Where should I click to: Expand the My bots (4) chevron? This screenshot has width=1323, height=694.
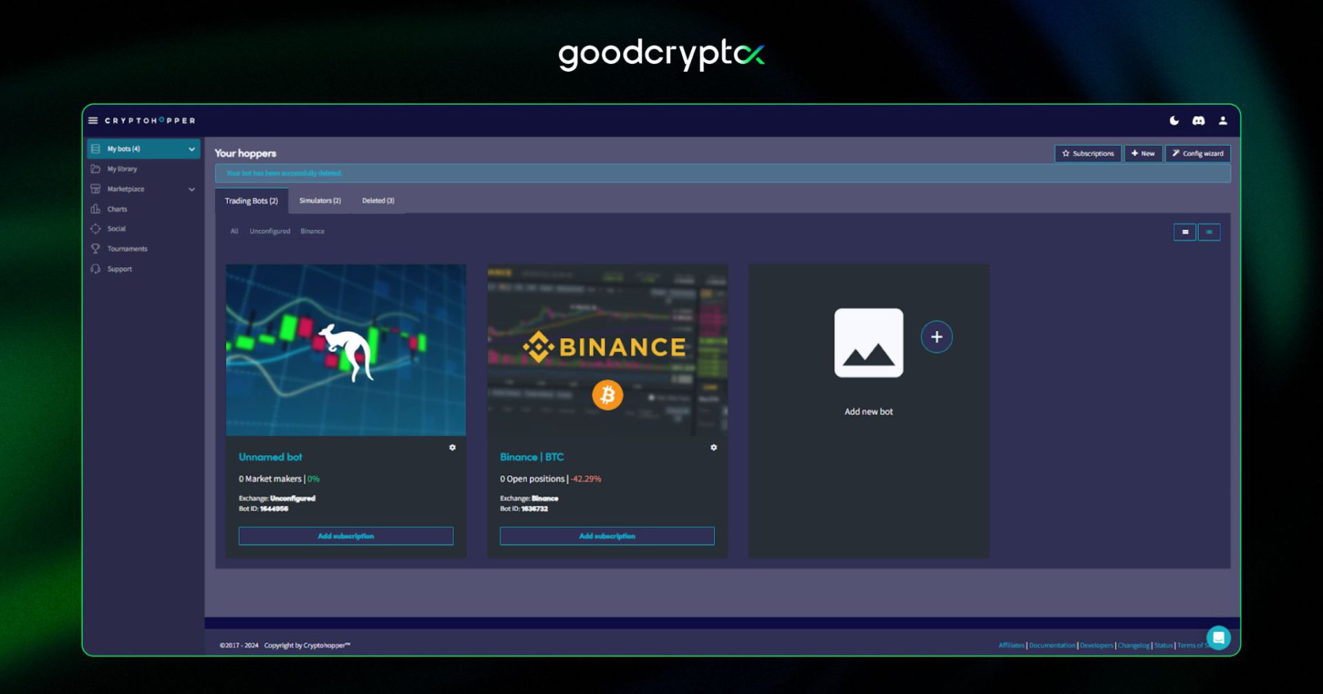pos(192,149)
